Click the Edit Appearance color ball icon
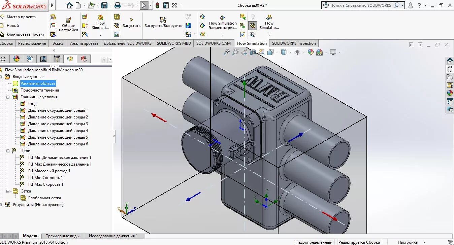454x245 pixels. (311, 52)
